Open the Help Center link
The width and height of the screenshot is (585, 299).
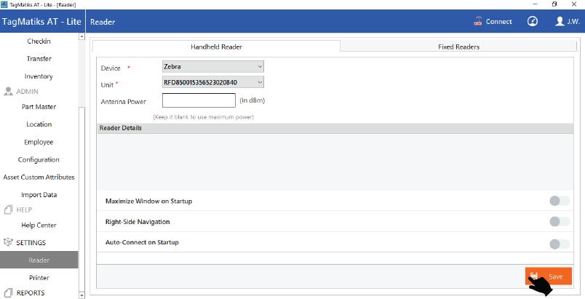[x=39, y=226]
